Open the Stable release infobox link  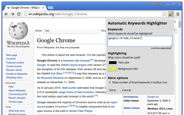pos(132,108)
